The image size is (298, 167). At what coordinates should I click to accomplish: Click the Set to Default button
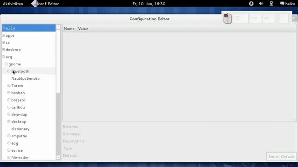click(x=281, y=157)
